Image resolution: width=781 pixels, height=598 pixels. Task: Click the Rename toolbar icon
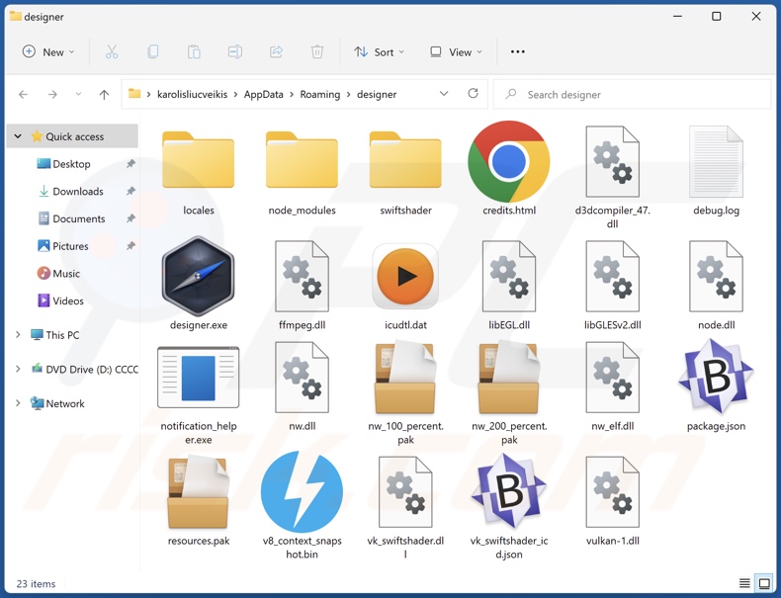(235, 51)
